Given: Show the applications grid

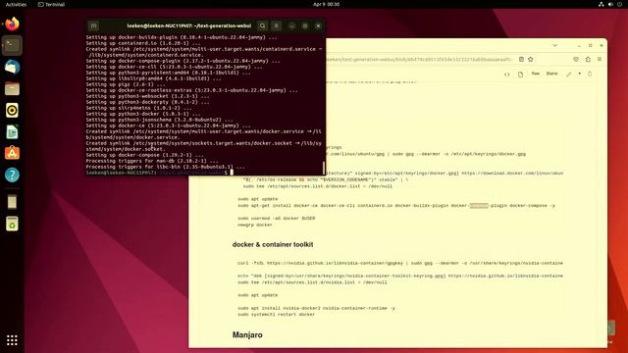Looking at the screenshot, I should [x=12, y=340].
